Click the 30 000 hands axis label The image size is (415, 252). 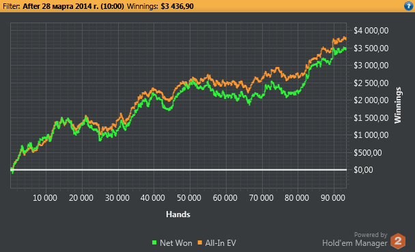tap(117, 198)
